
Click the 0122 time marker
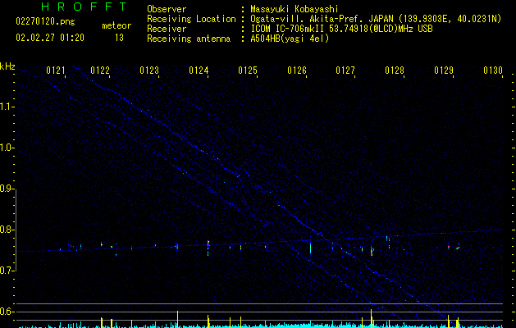tap(100, 71)
